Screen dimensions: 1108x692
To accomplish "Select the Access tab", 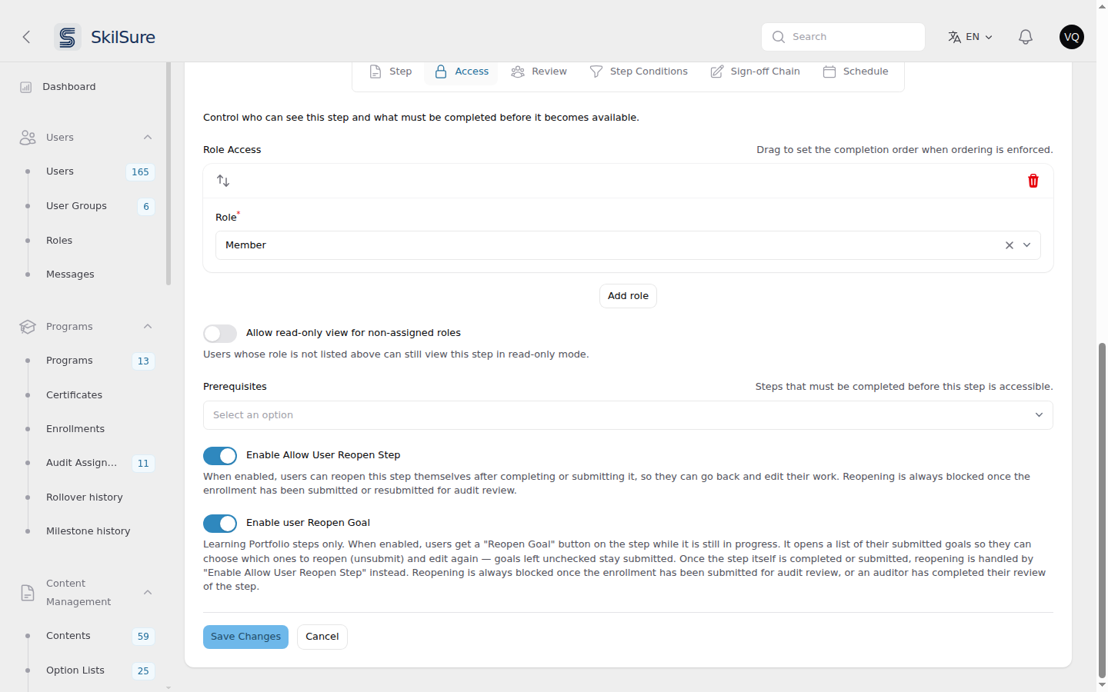I will point(461,72).
